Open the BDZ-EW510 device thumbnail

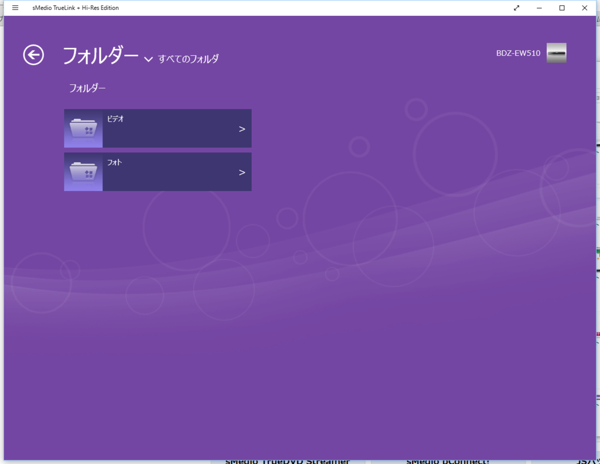pos(557,53)
